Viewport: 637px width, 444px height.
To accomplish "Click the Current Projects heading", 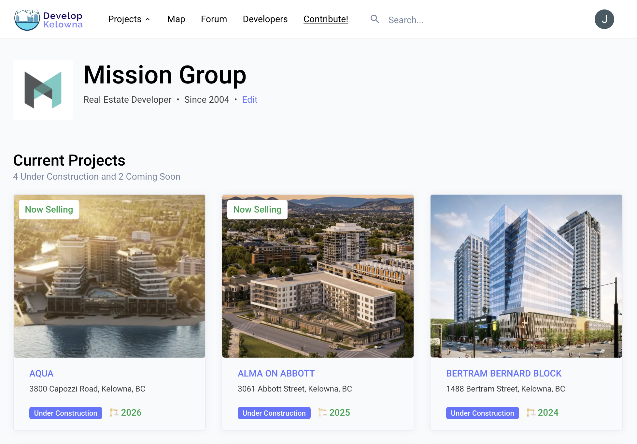I will click(69, 160).
